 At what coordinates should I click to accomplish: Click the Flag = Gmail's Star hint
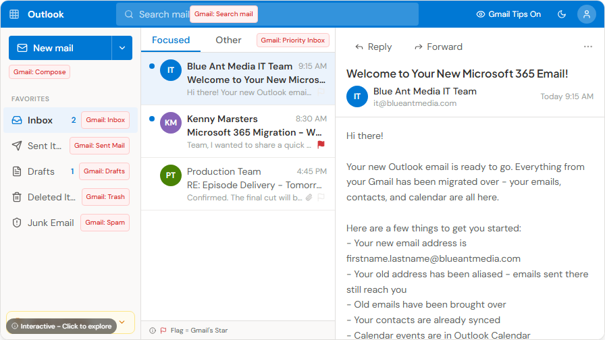tap(199, 331)
